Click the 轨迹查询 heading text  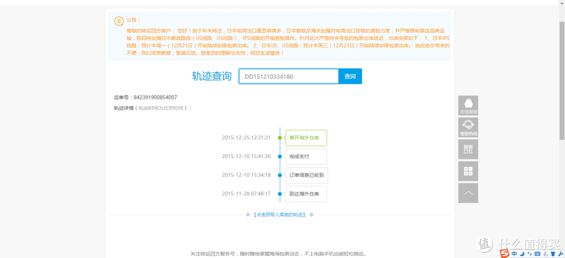[x=211, y=76]
